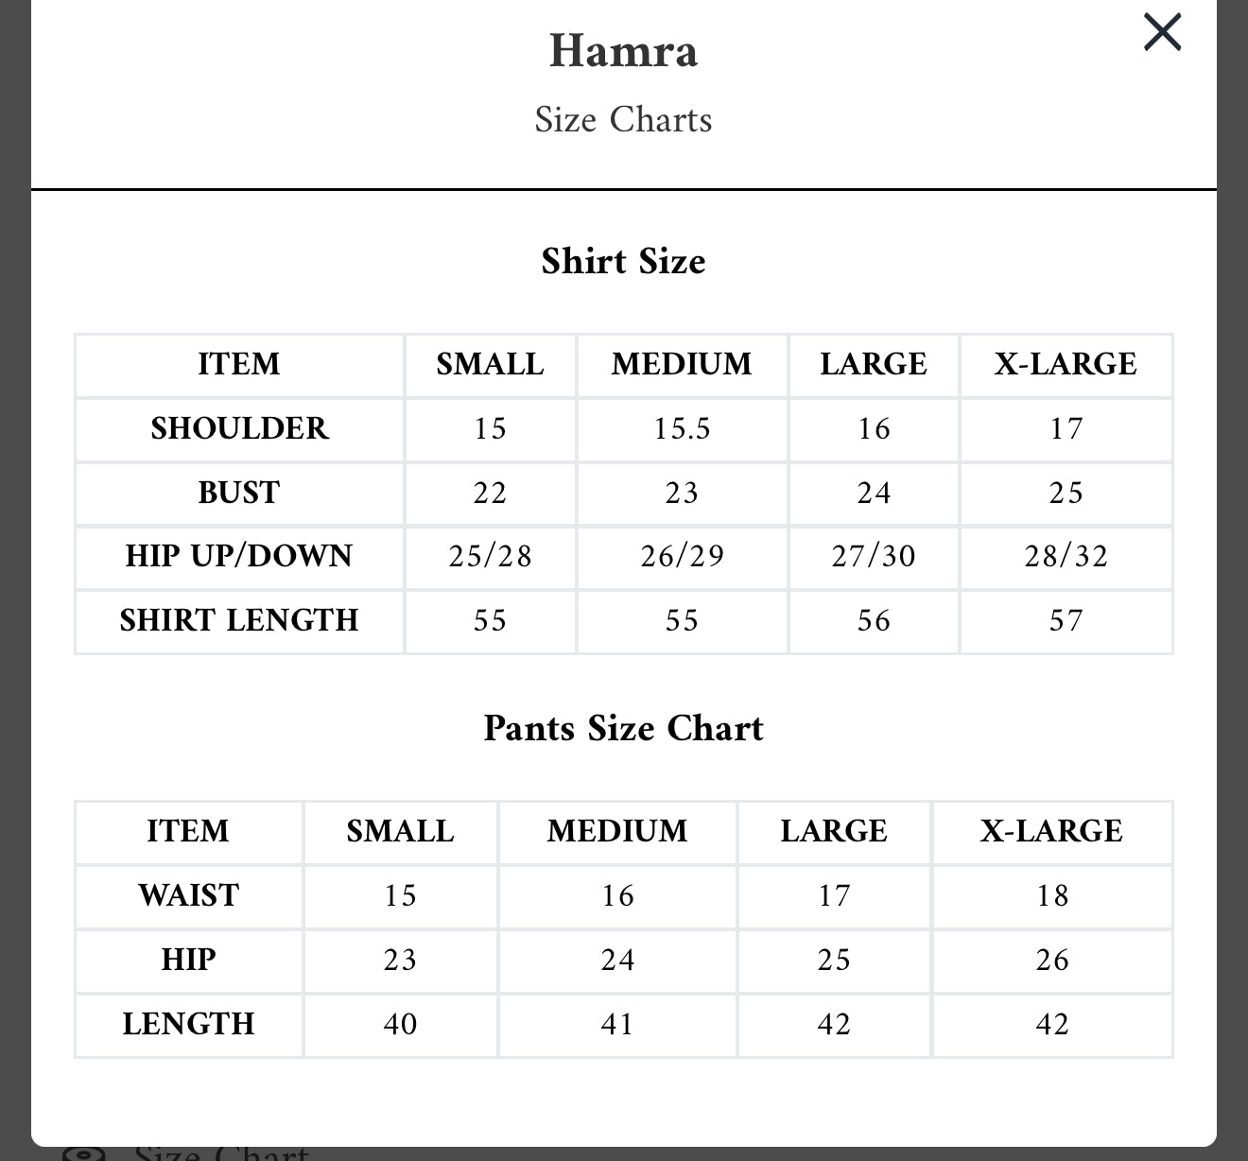Image resolution: width=1248 pixels, height=1161 pixels.
Task: Click the 57 shirt length value
Action: point(1066,620)
